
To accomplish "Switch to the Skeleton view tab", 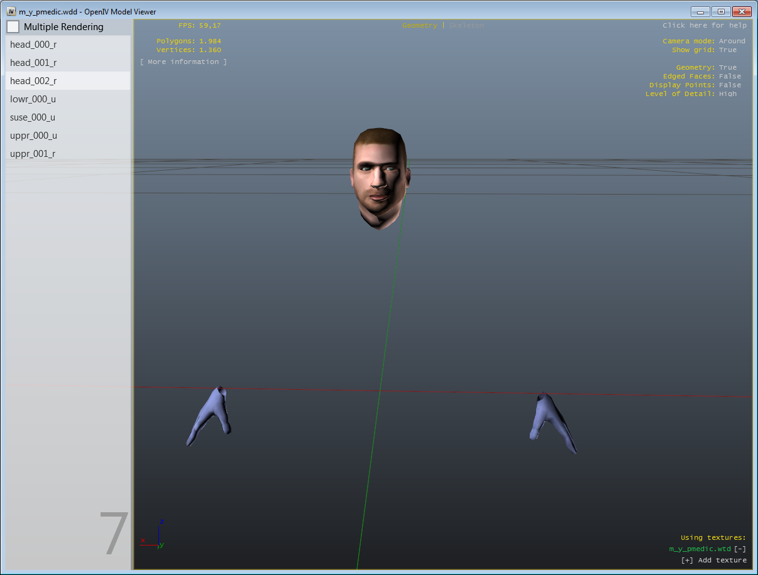I will (x=466, y=26).
